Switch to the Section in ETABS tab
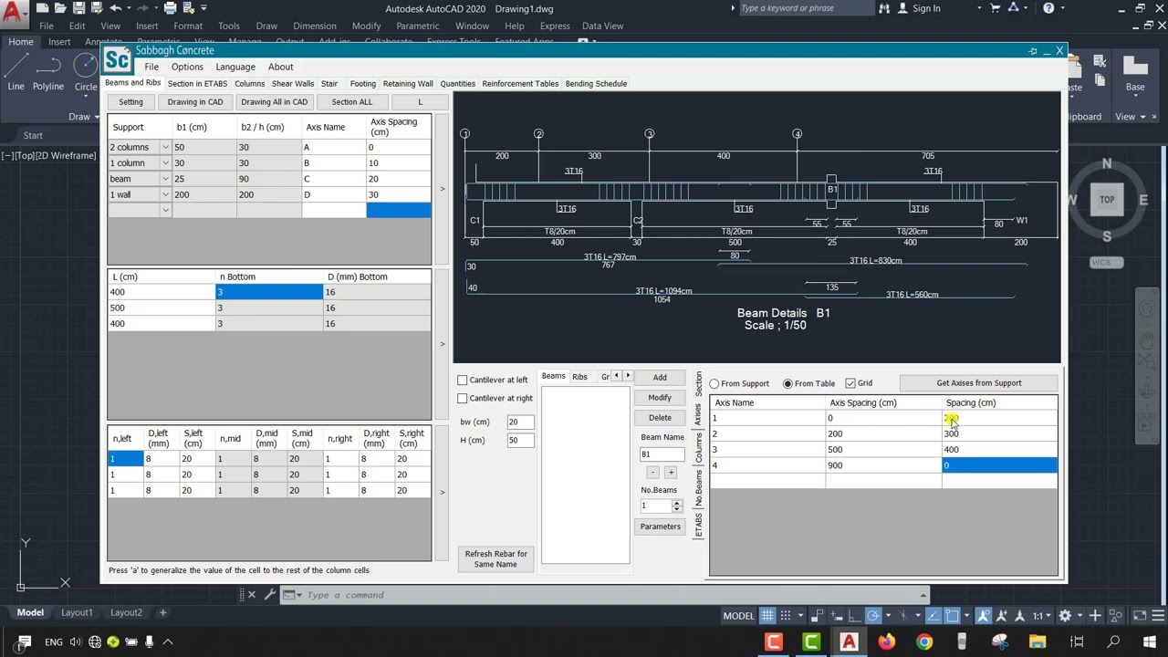 point(197,84)
